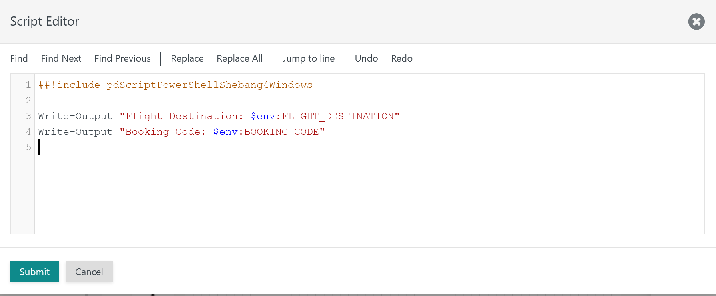The width and height of the screenshot is (716, 296).
Task: Click the $env:BOOKING_CODE variable
Action: click(x=266, y=132)
